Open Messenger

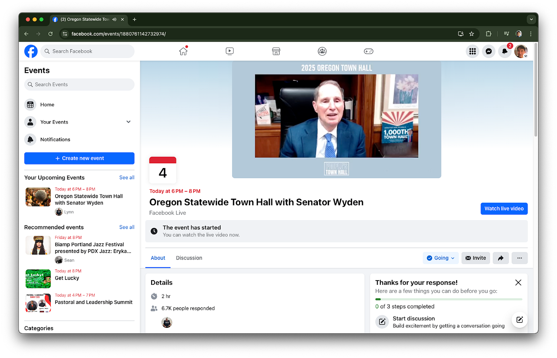(489, 51)
